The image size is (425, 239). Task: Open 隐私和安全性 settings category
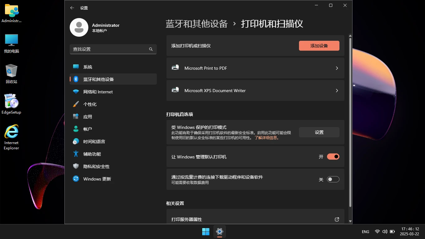113,166
